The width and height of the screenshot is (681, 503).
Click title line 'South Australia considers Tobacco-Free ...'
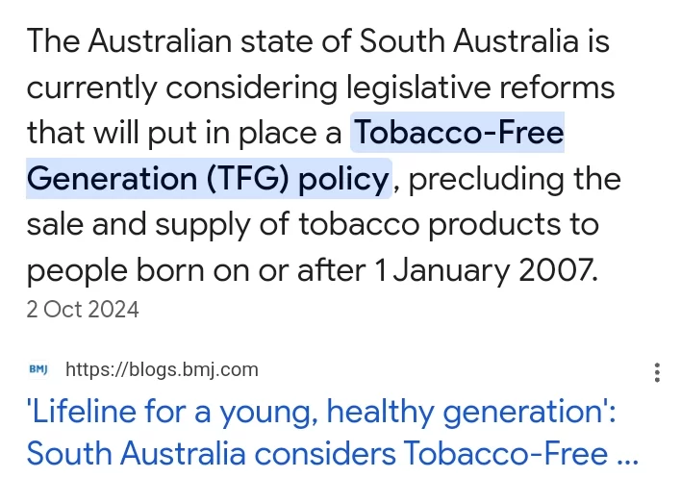pos(332,454)
